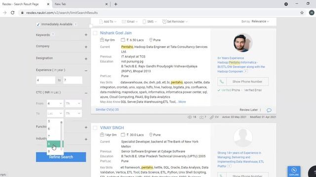316x177 pixels.
Task: Expand the Keywords filter section
Action: [86, 35]
